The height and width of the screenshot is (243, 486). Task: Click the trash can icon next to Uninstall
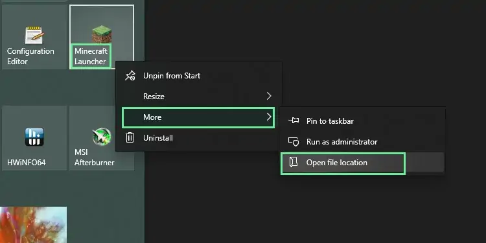pyautogui.click(x=130, y=137)
